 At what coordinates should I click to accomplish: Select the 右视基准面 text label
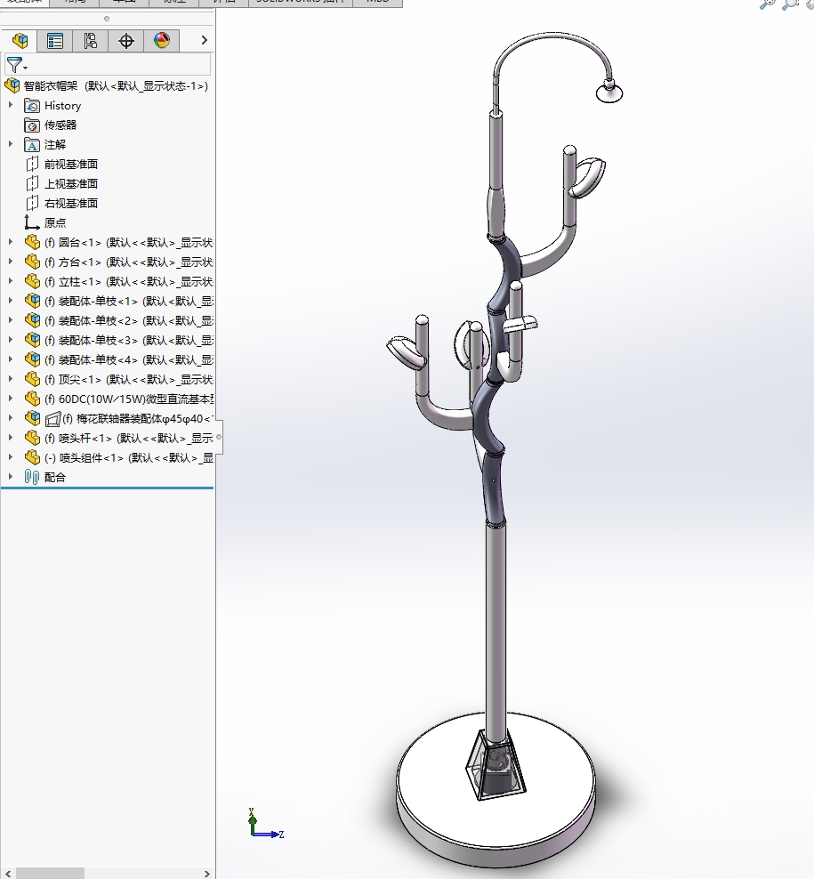[x=71, y=204]
